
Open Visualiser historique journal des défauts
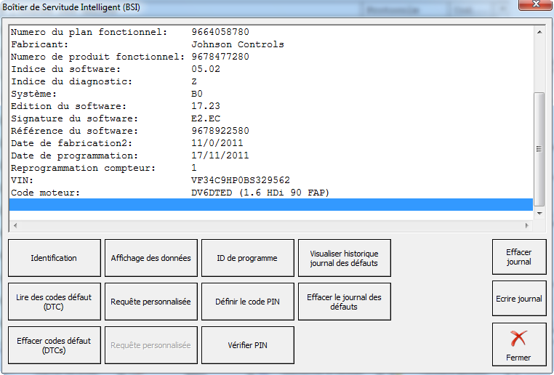point(344,258)
